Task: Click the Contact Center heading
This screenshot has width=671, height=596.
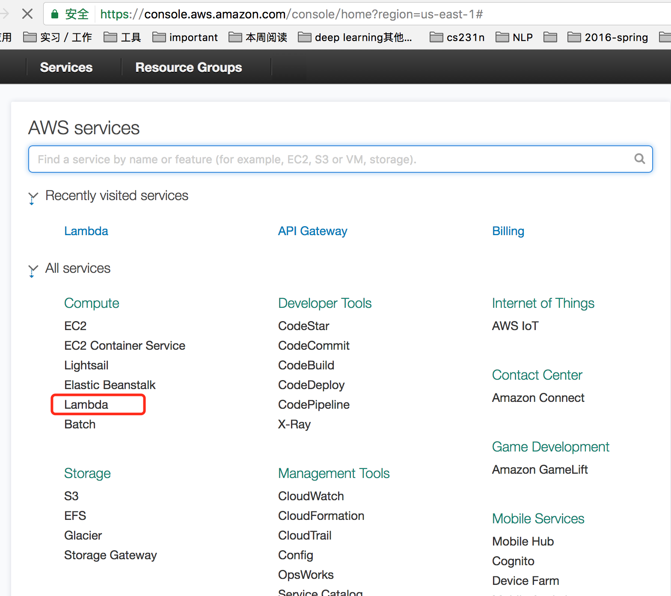Action: [537, 375]
